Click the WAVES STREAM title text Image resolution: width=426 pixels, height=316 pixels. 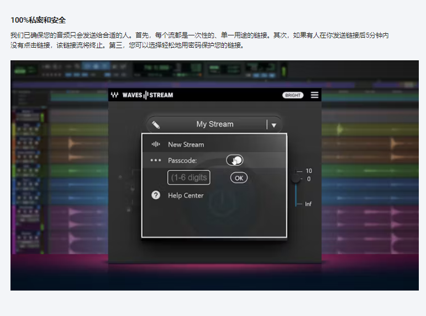tap(148, 95)
